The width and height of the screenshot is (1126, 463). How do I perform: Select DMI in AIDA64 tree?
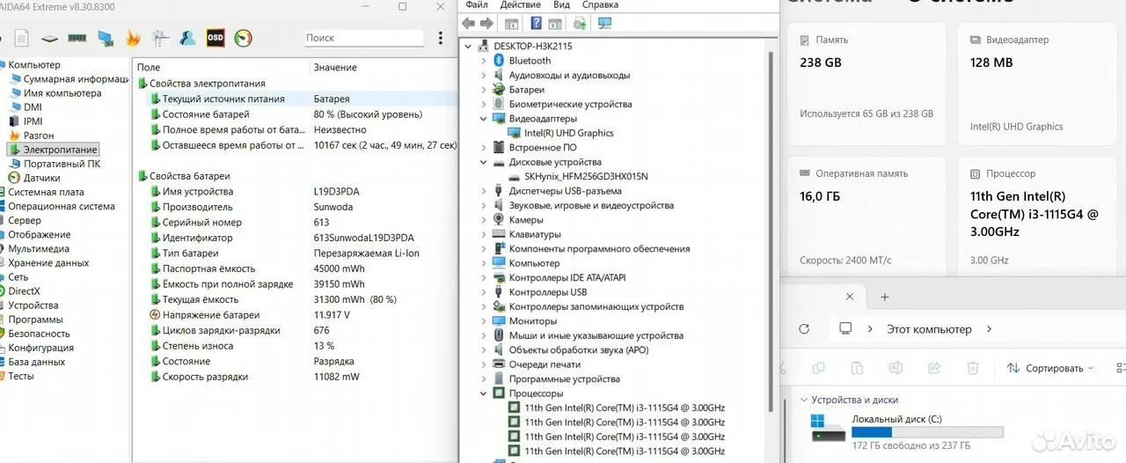point(26,107)
